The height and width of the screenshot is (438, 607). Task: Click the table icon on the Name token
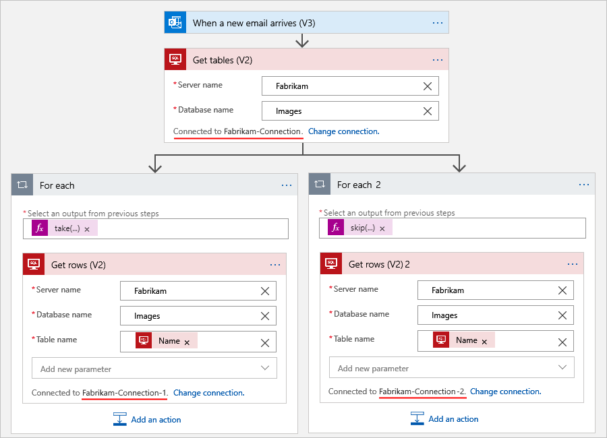pyautogui.click(x=144, y=340)
